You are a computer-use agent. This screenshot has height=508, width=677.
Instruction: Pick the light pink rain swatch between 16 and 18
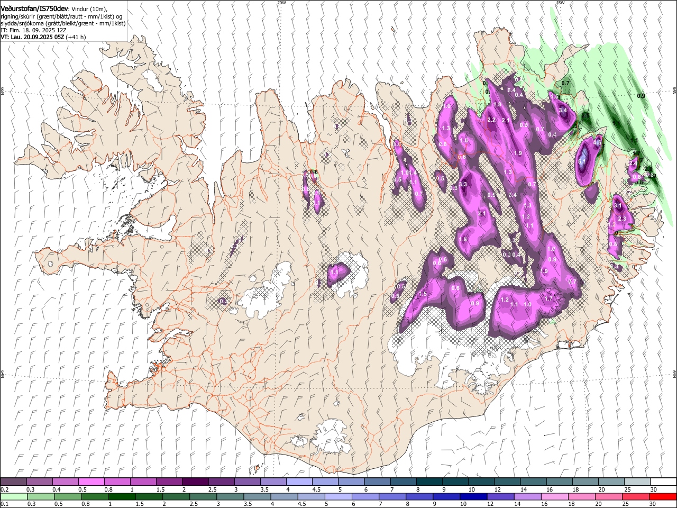pos(554,496)
